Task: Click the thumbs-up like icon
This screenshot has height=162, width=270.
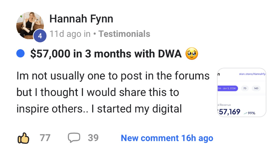Action: click(x=23, y=138)
